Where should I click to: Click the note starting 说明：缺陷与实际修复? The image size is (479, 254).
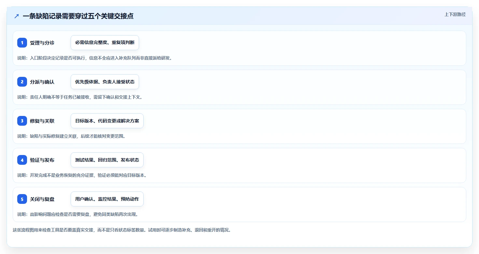[x=71, y=136]
